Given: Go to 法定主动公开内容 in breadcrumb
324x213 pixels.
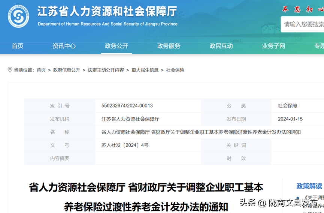Looking at the screenshot, I should (x=106, y=70).
